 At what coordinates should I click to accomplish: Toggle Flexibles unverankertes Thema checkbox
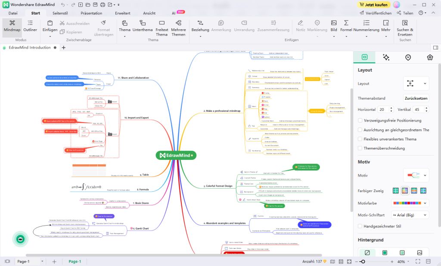(x=360, y=139)
